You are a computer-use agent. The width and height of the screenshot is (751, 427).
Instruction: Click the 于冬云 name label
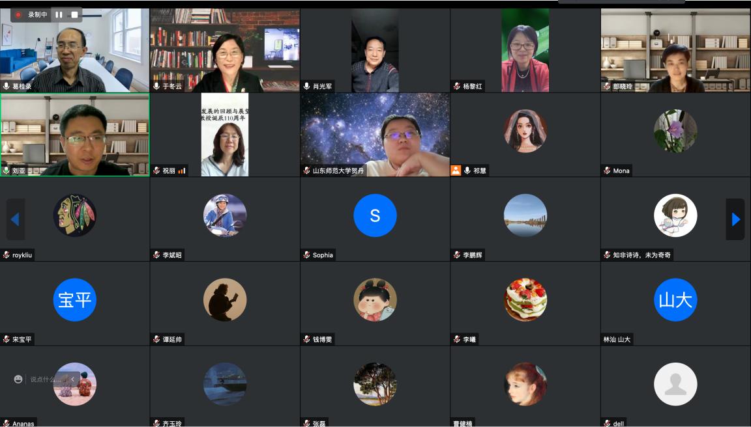172,87
